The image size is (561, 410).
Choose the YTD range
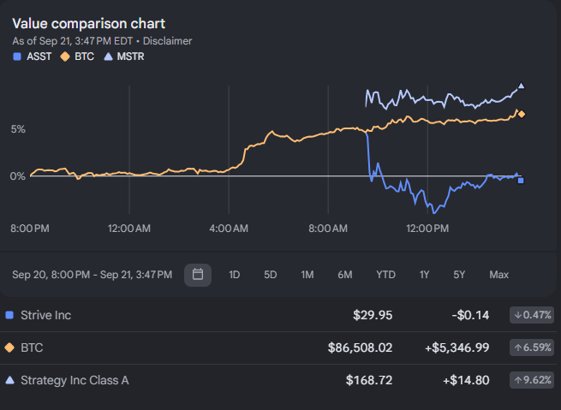pyautogui.click(x=385, y=275)
